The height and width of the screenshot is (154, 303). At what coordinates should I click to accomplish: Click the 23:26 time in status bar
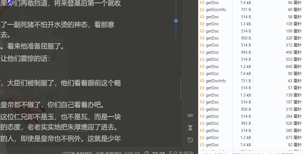158,153
